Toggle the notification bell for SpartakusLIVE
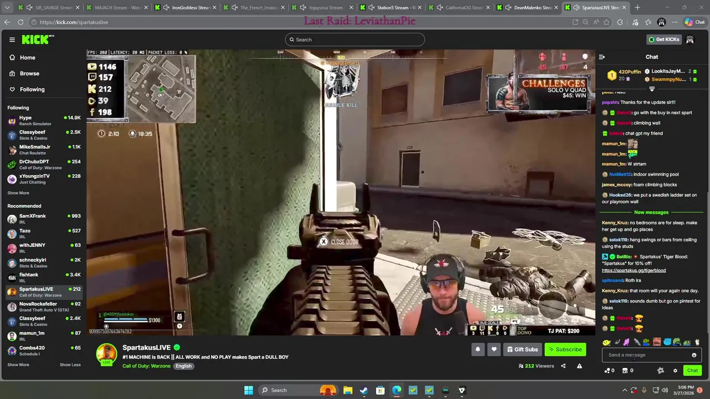The width and height of the screenshot is (710, 399). (x=478, y=350)
